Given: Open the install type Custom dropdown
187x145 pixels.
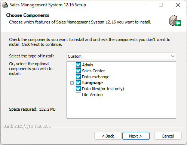Looking at the screenshot, I should pyautogui.click(x=121, y=56).
